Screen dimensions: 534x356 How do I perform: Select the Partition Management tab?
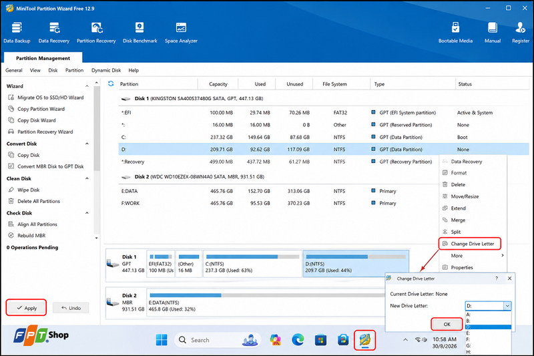(x=43, y=58)
